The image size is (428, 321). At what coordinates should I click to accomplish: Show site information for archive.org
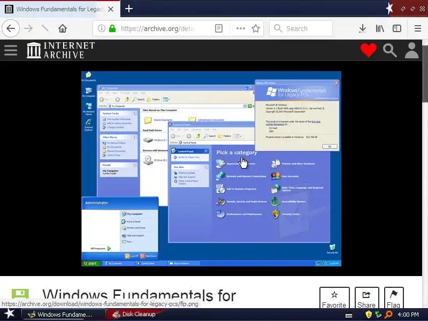click(102, 28)
